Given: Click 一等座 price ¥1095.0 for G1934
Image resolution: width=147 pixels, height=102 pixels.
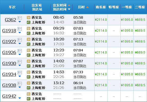Looking at the screenshot, I should [127, 74].
